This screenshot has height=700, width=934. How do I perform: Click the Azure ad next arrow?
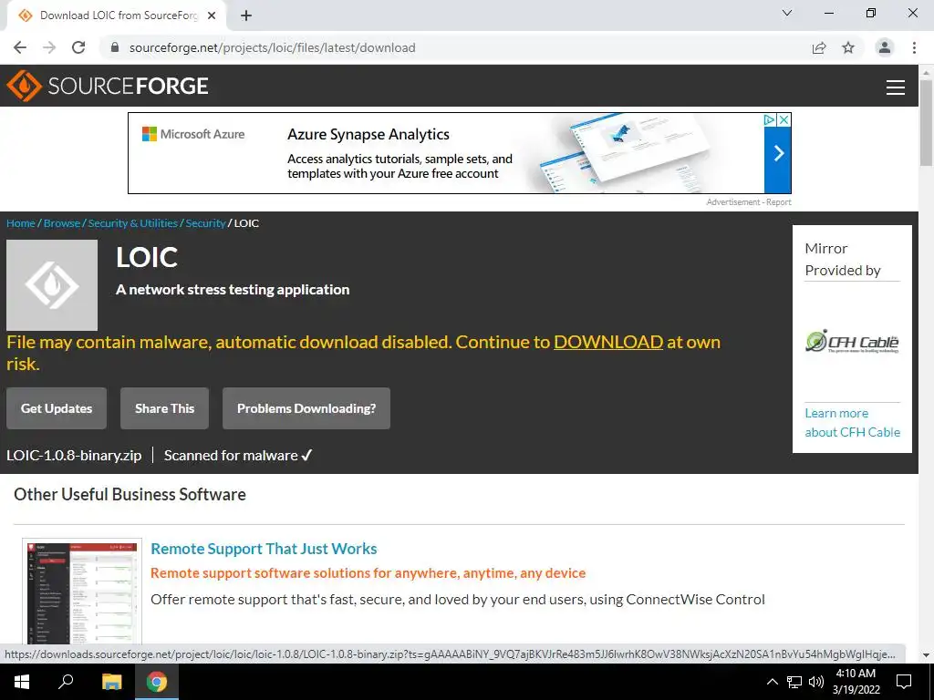click(x=778, y=153)
